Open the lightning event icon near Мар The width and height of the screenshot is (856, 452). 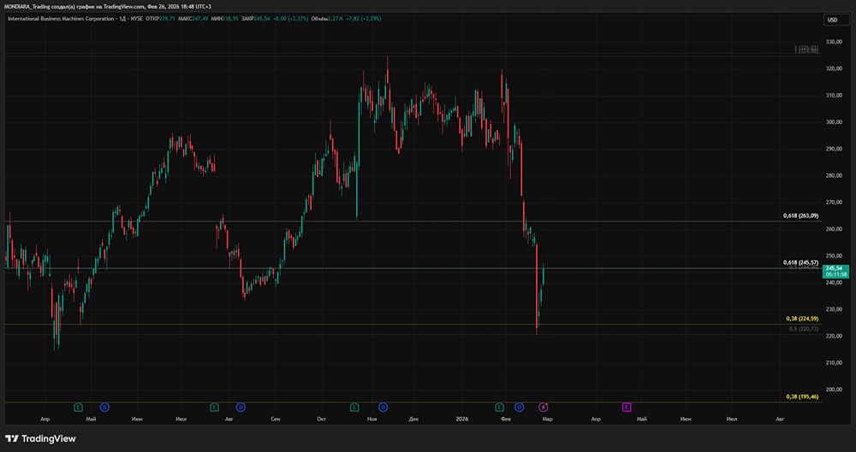[x=543, y=407]
